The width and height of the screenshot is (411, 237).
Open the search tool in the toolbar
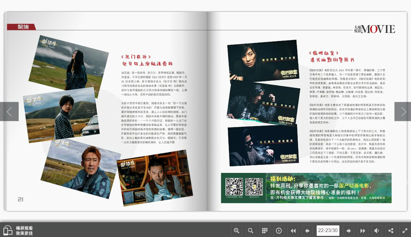(x=251, y=230)
